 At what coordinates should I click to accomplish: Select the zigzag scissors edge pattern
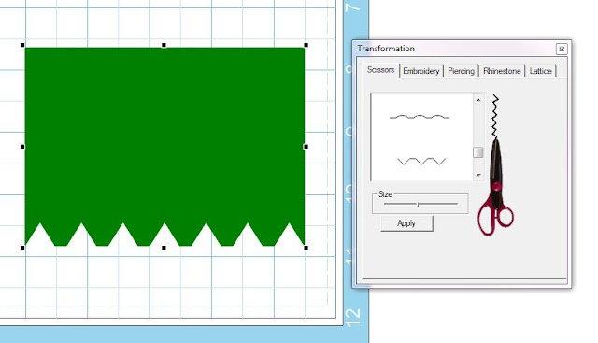(x=421, y=162)
